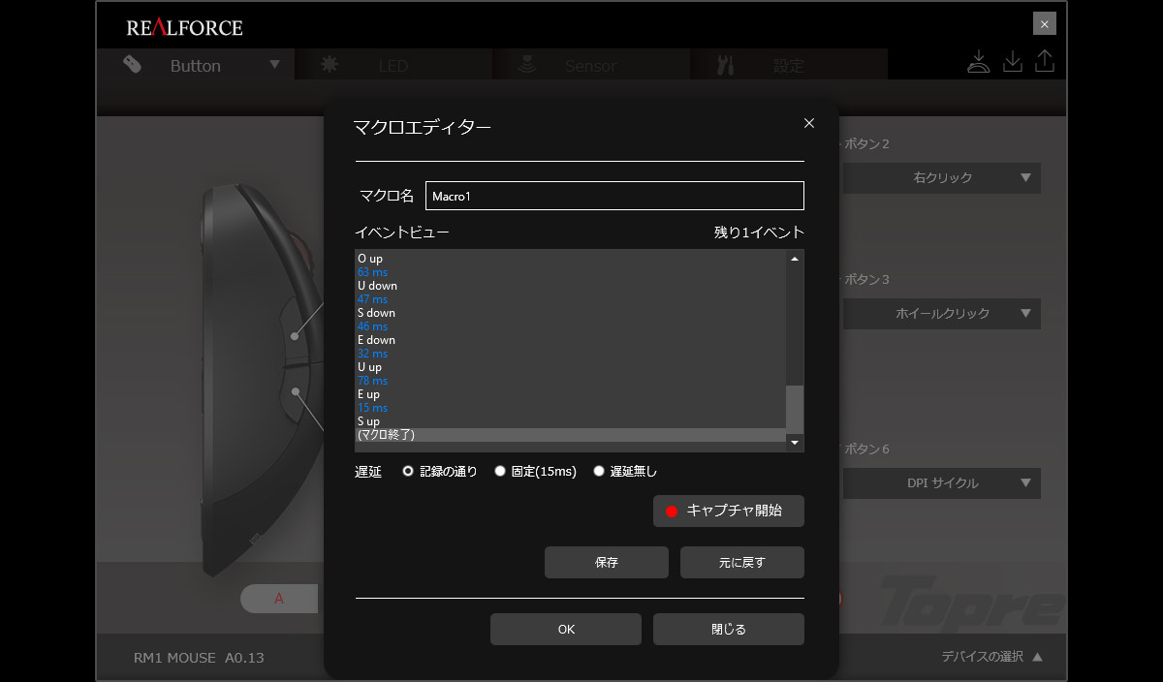Open the 右クリック button 2 dropdown
The width and height of the screenshot is (1163, 682).
click(942, 178)
